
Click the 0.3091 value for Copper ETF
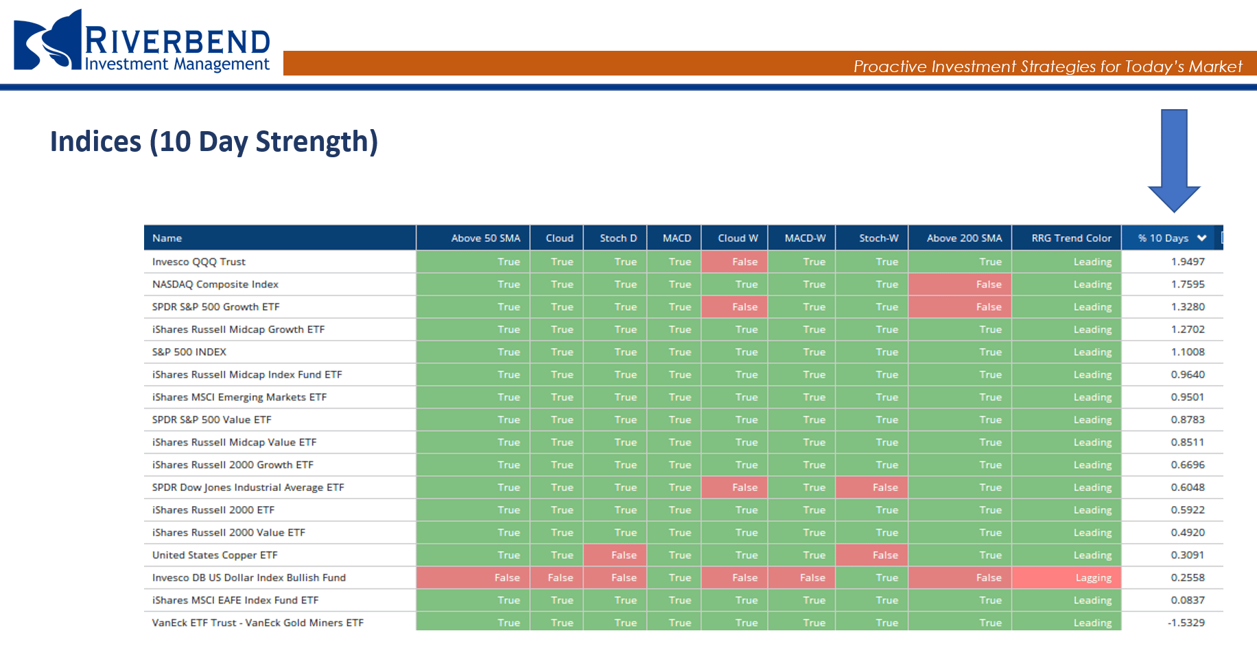[1188, 555]
